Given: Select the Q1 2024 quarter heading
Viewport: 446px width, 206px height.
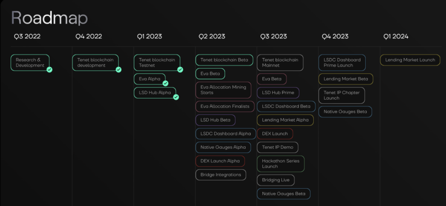Looking at the screenshot, I should [x=396, y=36].
